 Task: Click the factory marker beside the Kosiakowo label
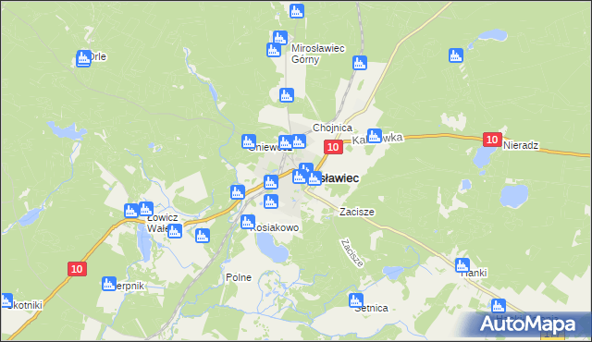248,222
